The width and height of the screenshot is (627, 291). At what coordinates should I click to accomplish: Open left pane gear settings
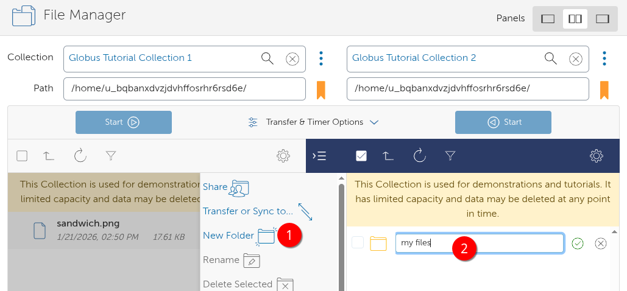[x=283, y=156]
